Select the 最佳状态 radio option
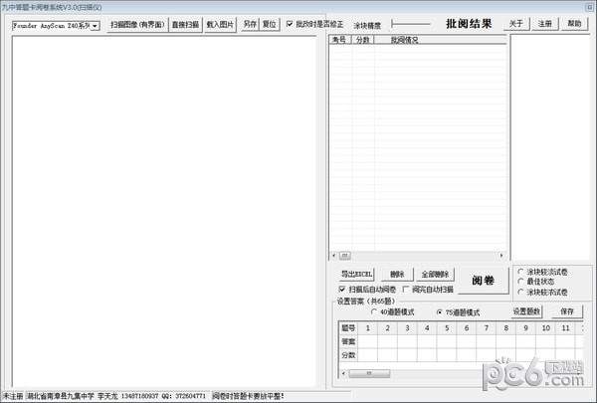The height and width of the screenshot is (403, 597). (520, 282)
